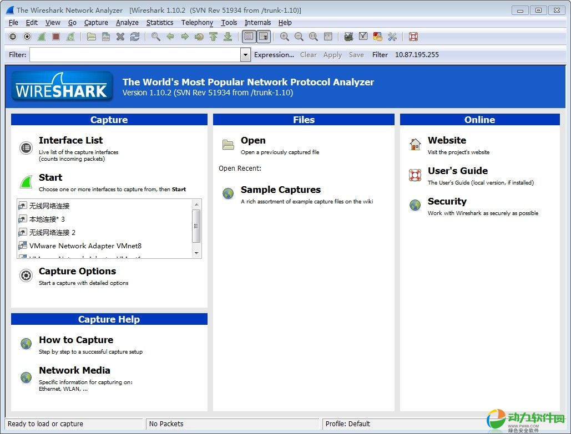Open capture options from the toolbar
The image size is (571, 434).
(x=27, y=37)
